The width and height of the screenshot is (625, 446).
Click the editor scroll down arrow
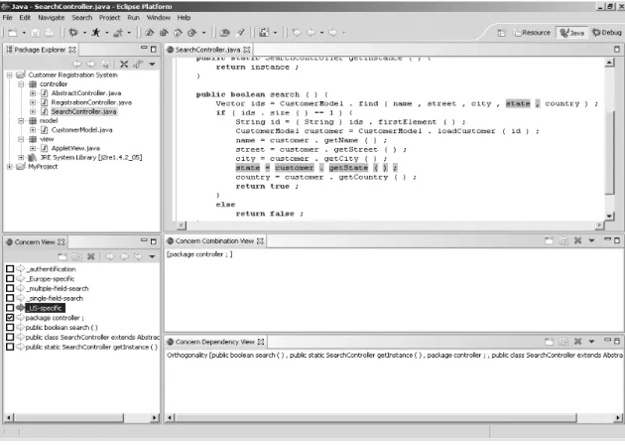(609, 216)
